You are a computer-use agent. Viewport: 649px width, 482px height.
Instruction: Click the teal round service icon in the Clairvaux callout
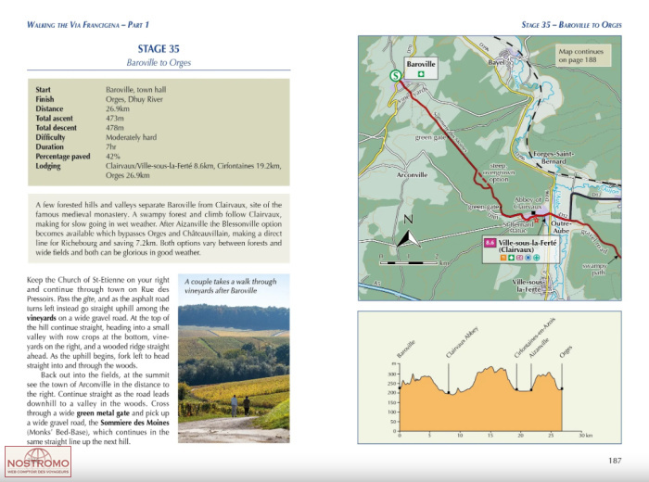(537, 259)
